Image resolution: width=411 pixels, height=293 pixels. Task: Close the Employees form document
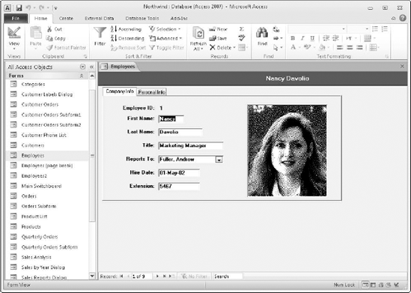click(402, 67)
